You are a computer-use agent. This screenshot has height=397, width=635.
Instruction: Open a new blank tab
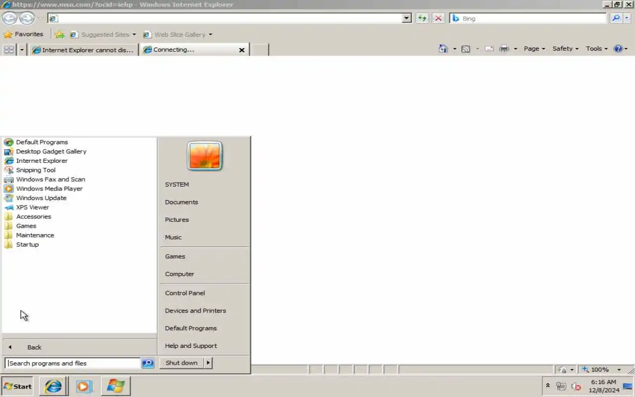pyautogui.click(x=259, y=50)
